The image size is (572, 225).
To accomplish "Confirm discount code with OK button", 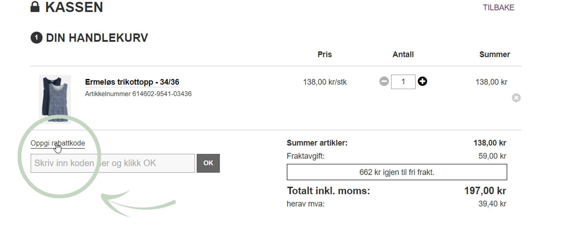I will click(x=208, y=163).
